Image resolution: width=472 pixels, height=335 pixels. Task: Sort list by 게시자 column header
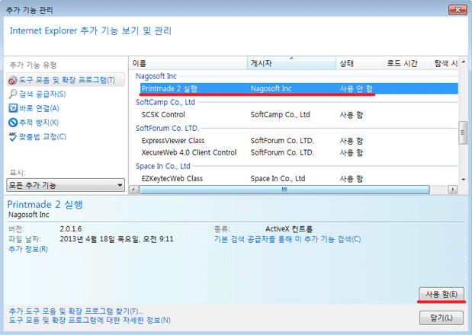click(291, 63)
